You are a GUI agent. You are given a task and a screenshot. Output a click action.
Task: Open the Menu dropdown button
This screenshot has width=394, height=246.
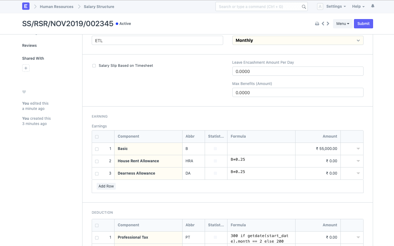point(343,24)
